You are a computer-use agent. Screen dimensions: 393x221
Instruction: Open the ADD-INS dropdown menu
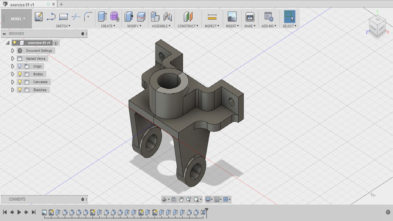click(x=269, y=26)
